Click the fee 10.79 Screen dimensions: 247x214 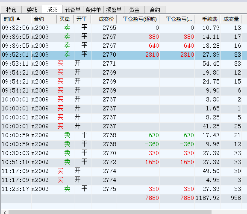(211, 28)
